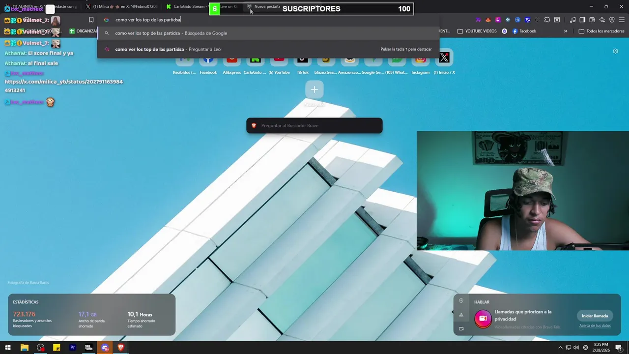The image size is (629, 354).
Task: Click the tray volume speaker icon
Action: pyautogui.click(x=576, y=348)
